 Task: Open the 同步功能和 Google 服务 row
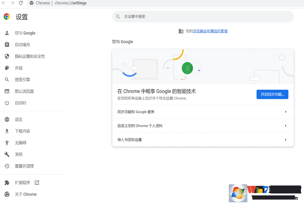[x=203, y=112]
